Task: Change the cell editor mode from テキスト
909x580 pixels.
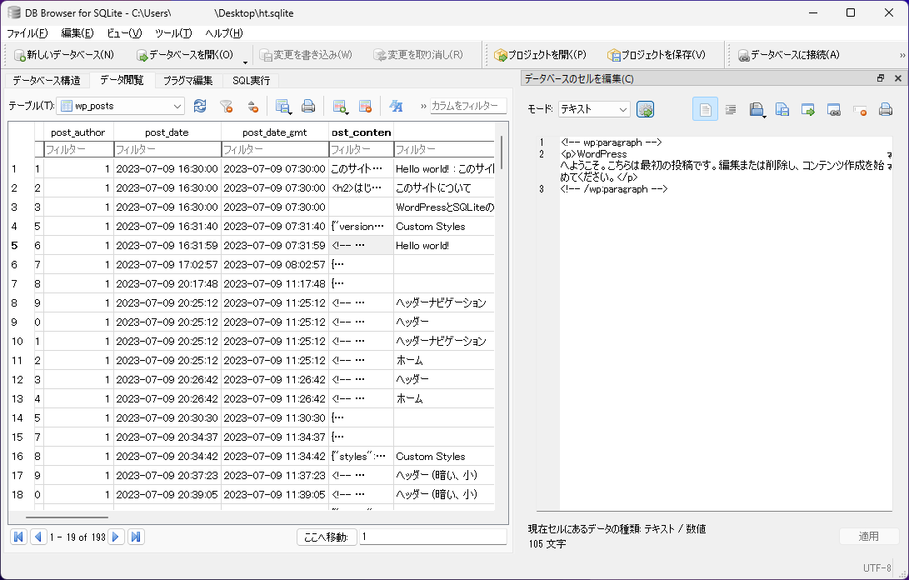Action: [594, 108]
